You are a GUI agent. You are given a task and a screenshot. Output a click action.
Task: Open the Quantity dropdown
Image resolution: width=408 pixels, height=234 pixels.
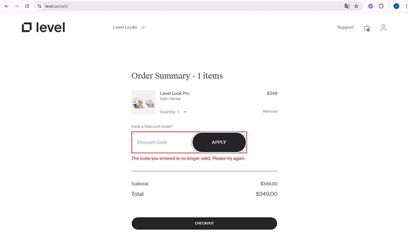185,112
